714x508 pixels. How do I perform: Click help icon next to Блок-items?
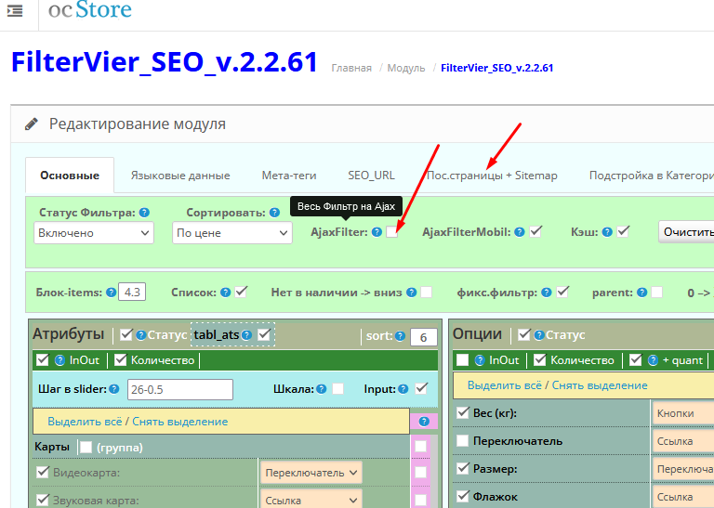[112, 293]
